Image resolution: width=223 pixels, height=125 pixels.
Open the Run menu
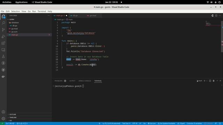tap(34, 11)
